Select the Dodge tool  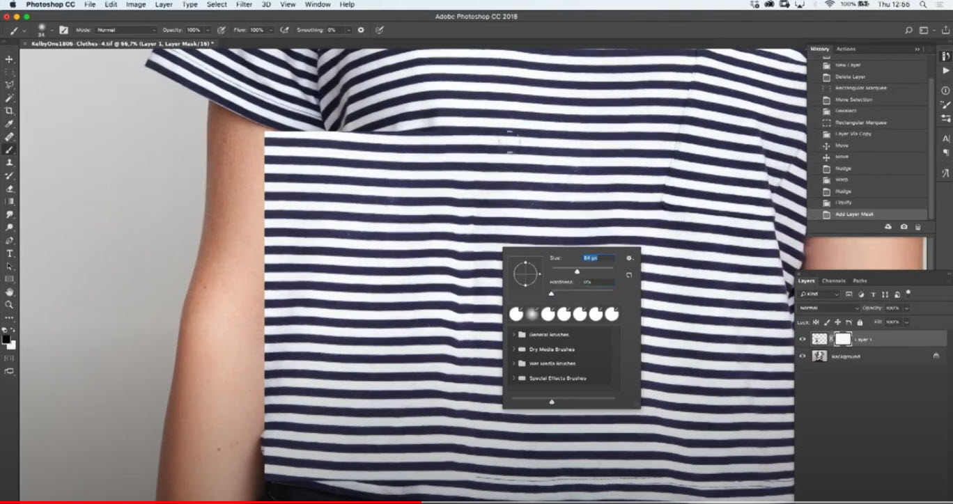[9, 227]
